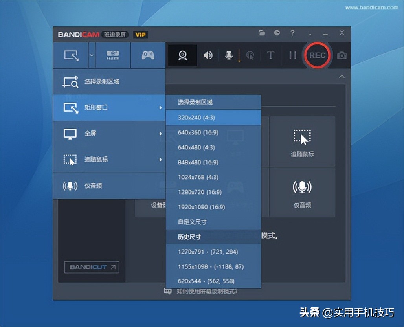Screen dimensions: 404x327
Task: Expand the 矩形窗口 submenu arrow
Action: (160, 108)
